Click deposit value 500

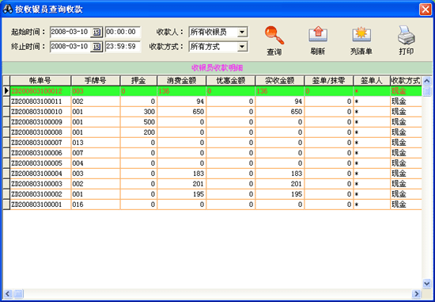(x=138, y=122)
